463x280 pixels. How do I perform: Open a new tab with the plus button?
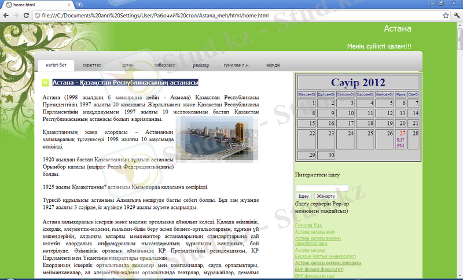(x=79, y=5)
